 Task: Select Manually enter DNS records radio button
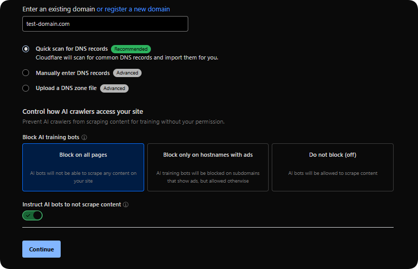click(26, 73)
